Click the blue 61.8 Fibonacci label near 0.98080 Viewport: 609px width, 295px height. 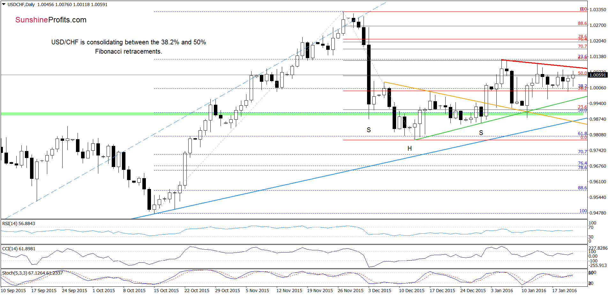(x=582, y=134)
